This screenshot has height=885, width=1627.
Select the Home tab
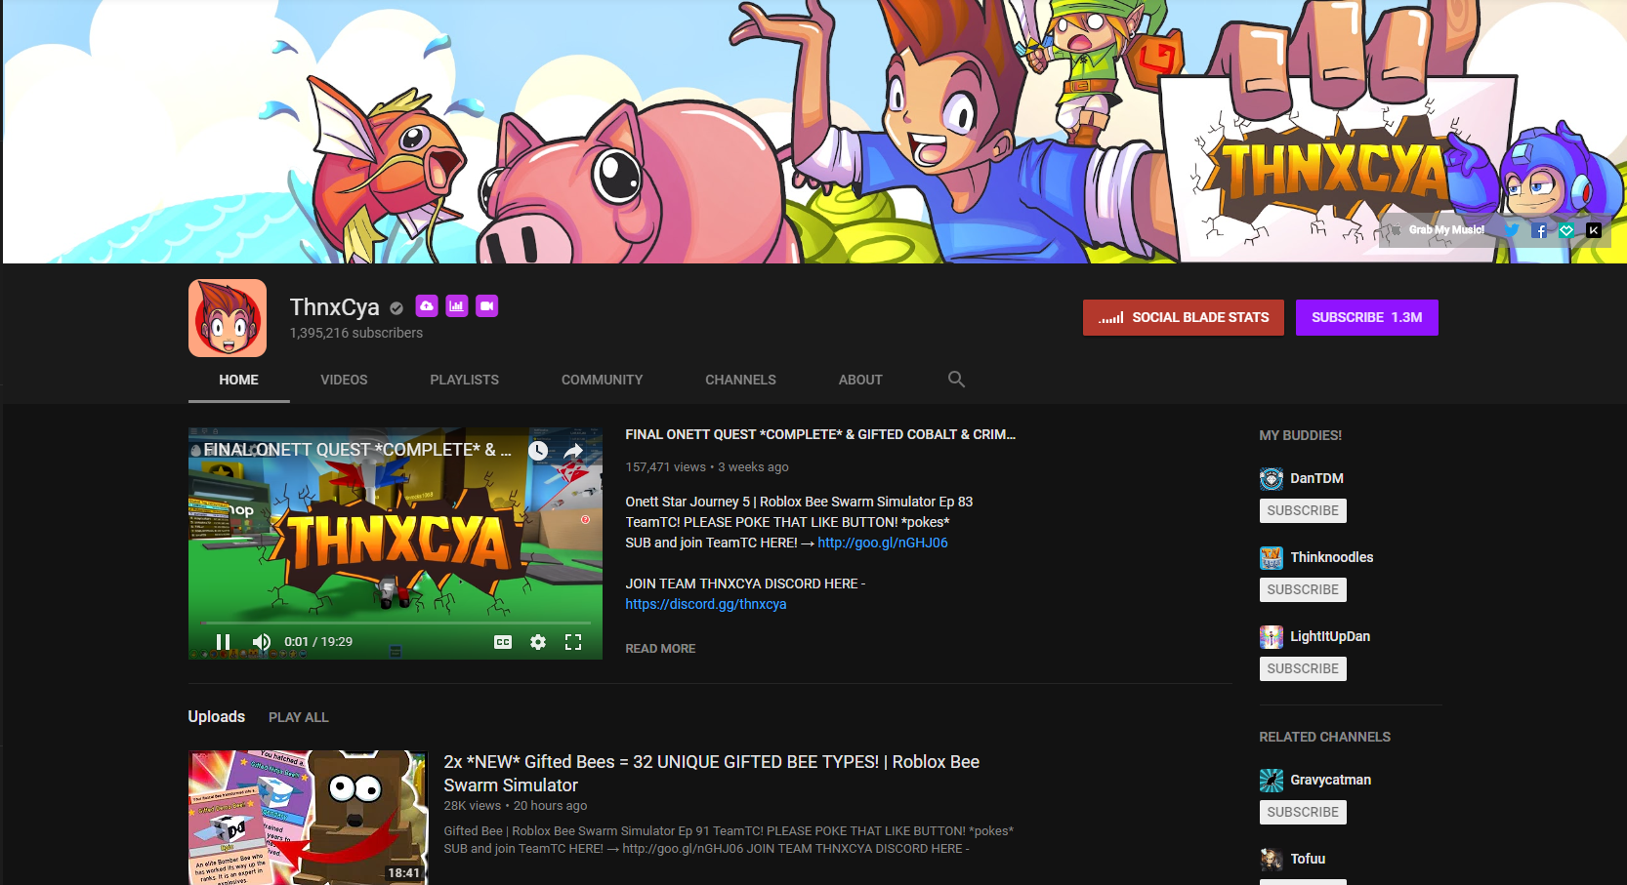pos(239,380)
